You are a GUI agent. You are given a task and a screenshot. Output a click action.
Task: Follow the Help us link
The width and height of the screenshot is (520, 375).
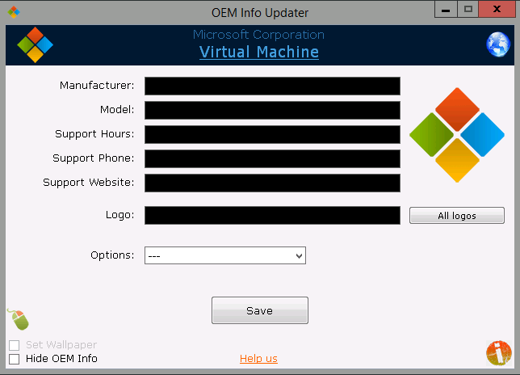point(258,358)
